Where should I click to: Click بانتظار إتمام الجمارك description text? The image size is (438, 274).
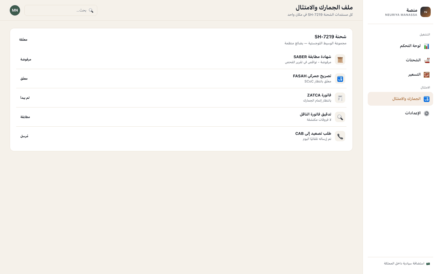[317, 101]
